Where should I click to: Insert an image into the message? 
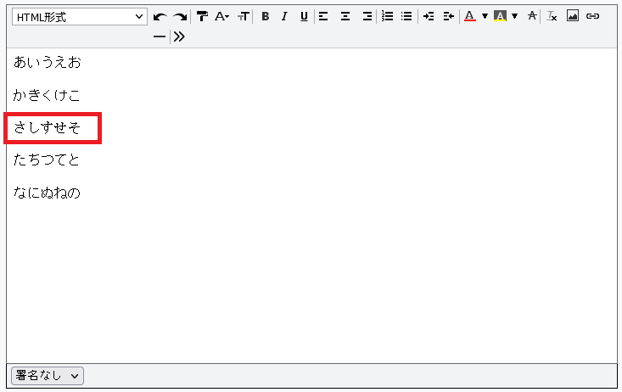click(573, 16)
